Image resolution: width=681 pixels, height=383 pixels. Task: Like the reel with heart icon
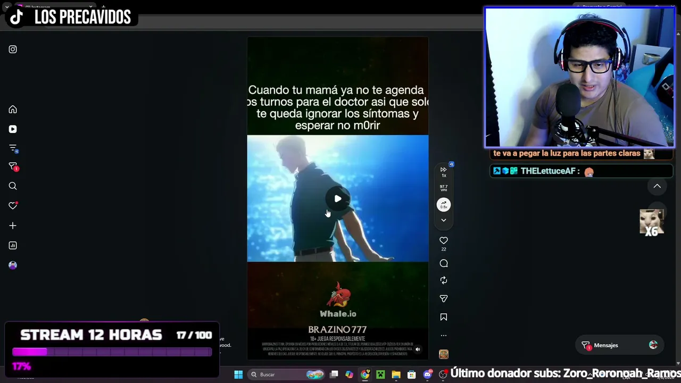tap(444, 240)
